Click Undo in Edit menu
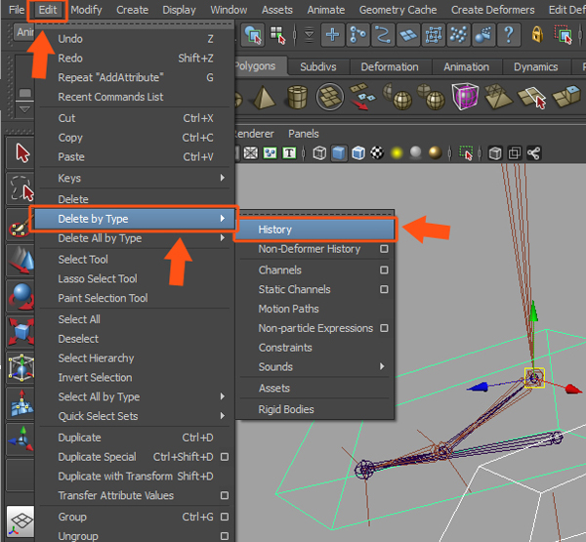Viewport: 586px width, 542px height. coord(135,39)
